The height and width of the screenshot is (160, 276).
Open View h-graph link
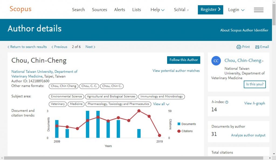point(254,103)
